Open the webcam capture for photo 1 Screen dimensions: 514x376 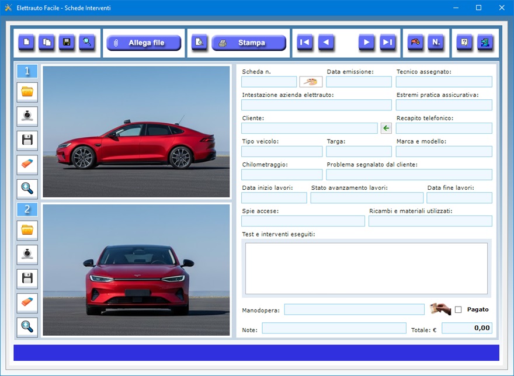pos(27,116)
